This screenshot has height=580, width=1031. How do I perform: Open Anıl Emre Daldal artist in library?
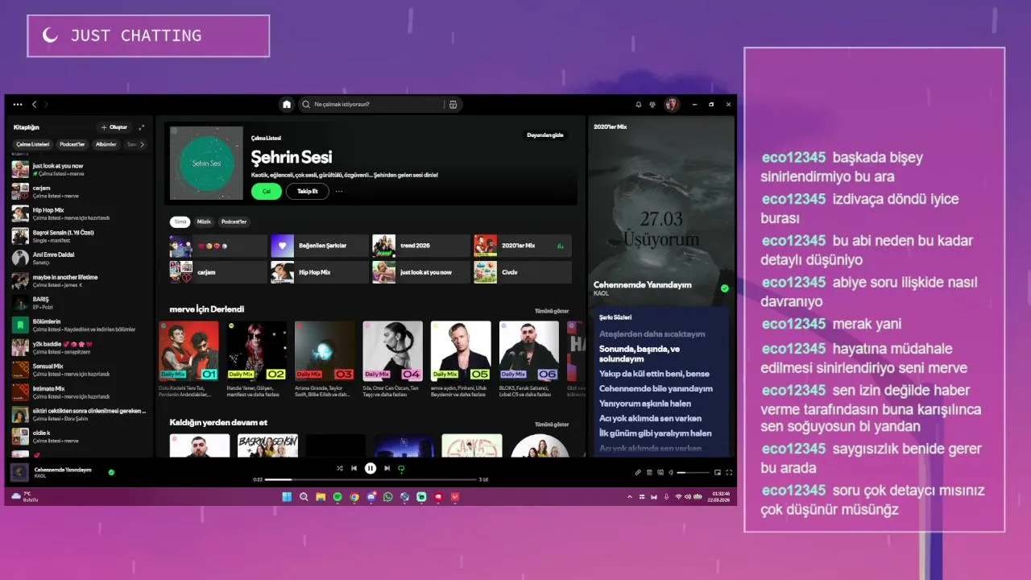click(80, 258)
